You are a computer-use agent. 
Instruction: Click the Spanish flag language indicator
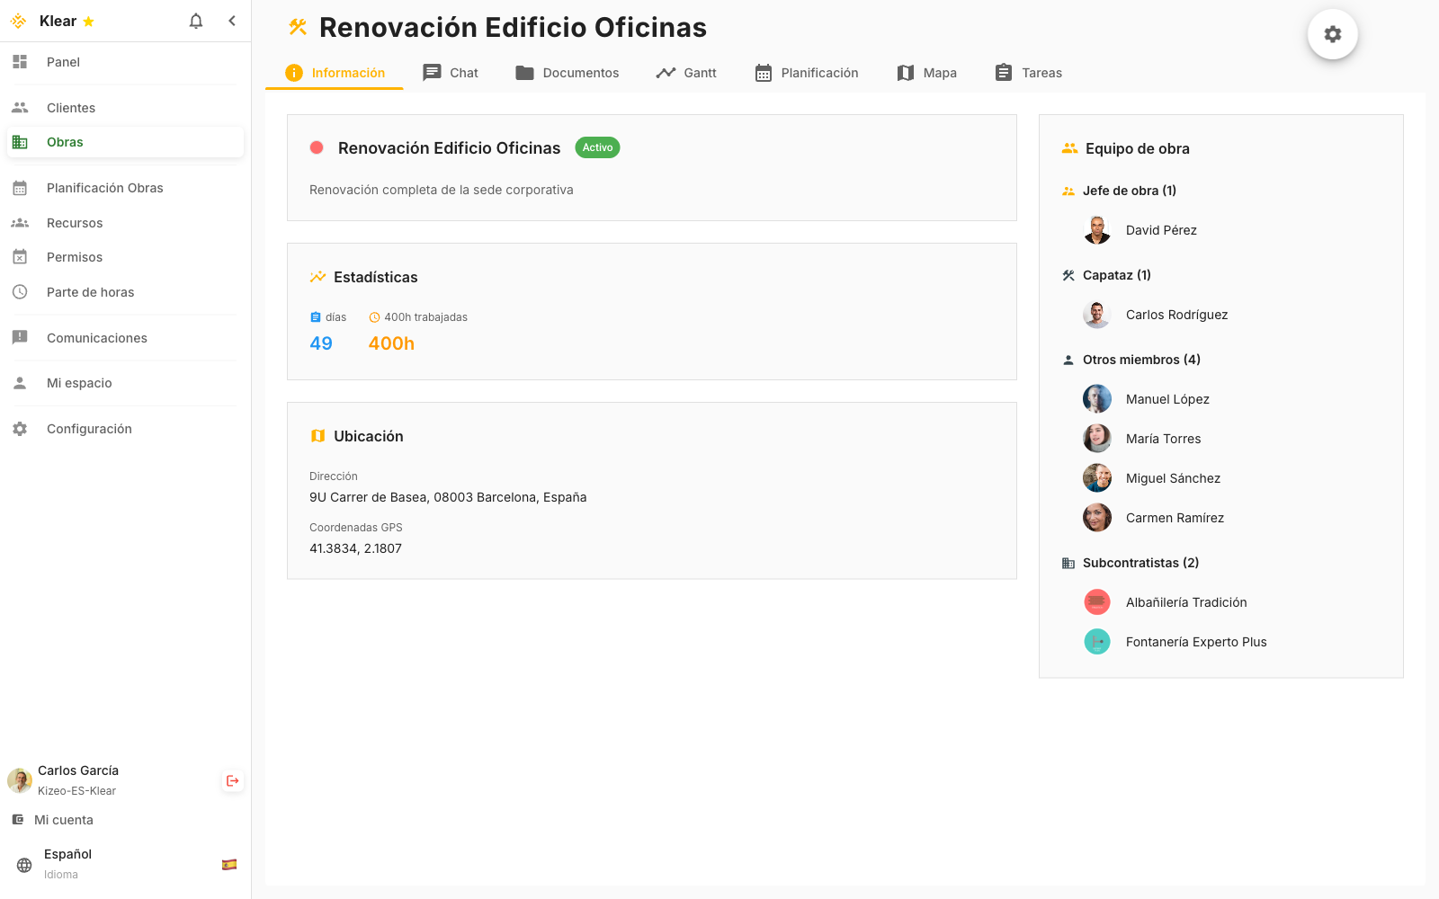click(229, 865)
